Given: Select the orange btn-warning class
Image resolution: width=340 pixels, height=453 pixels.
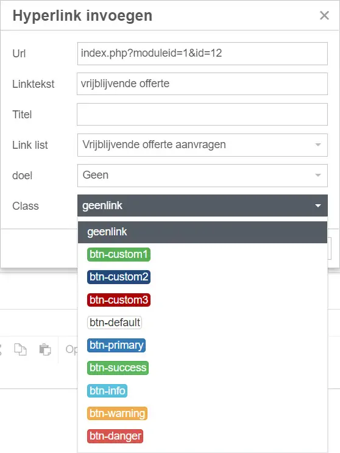Looking at the screenshot, I should coord(117,413).
